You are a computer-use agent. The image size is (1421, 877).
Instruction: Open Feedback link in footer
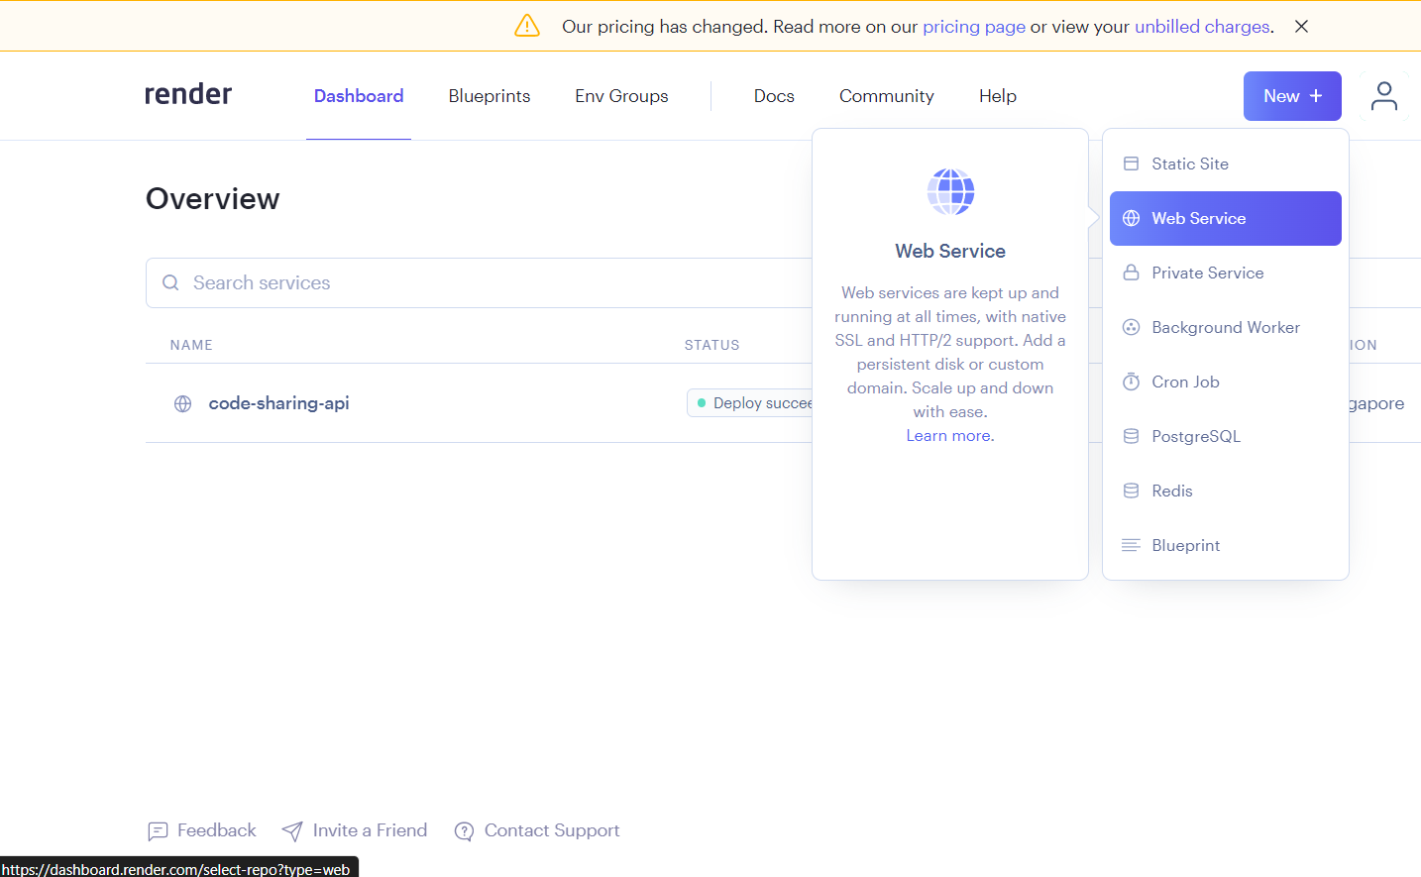pos(216,830)
